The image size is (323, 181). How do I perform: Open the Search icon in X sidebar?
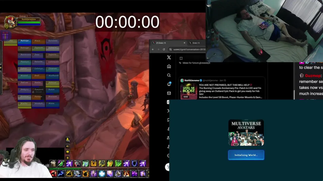click(x=169, y=75)
